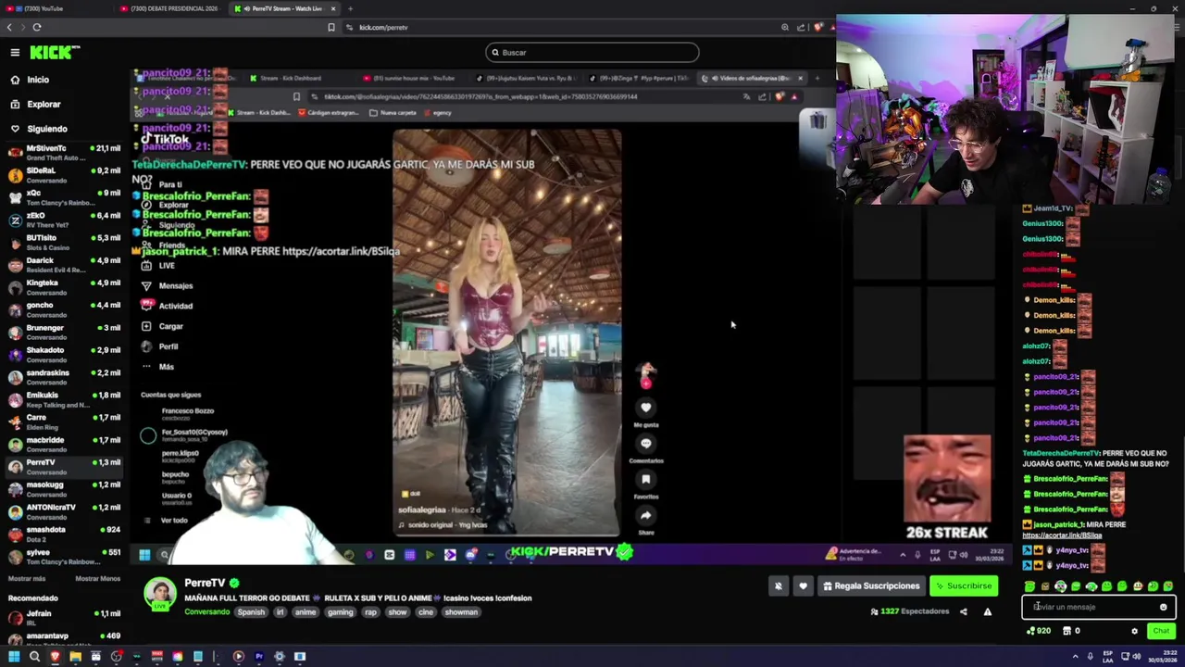Click the Conversando category link
The height and width of the screenshot is (667, 1185).
206,612
